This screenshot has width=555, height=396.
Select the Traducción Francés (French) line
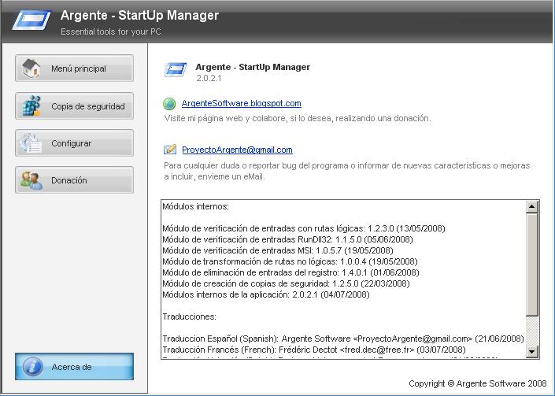tap(314, 350)
